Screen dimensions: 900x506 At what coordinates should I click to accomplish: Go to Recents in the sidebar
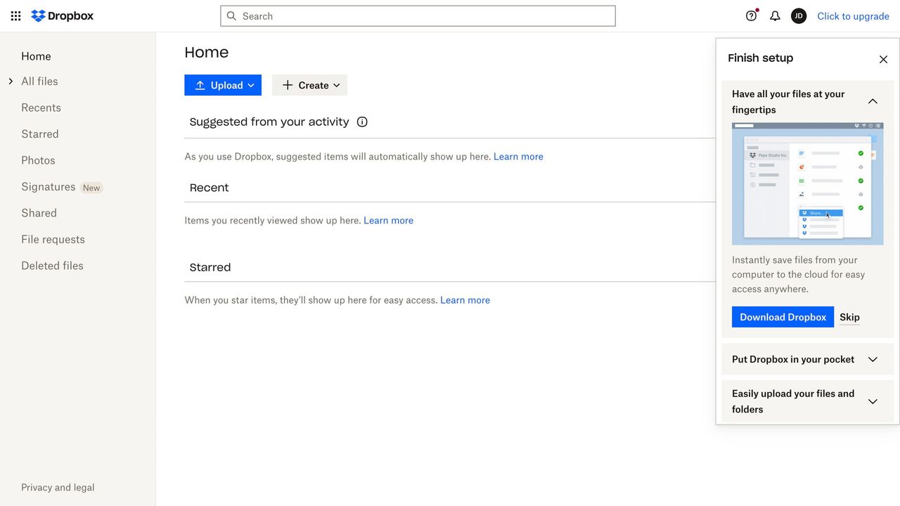tap(41, 108)
